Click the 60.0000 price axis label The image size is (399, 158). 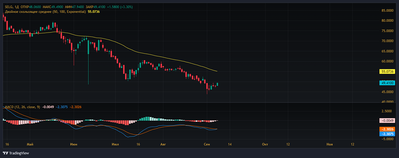387,61
